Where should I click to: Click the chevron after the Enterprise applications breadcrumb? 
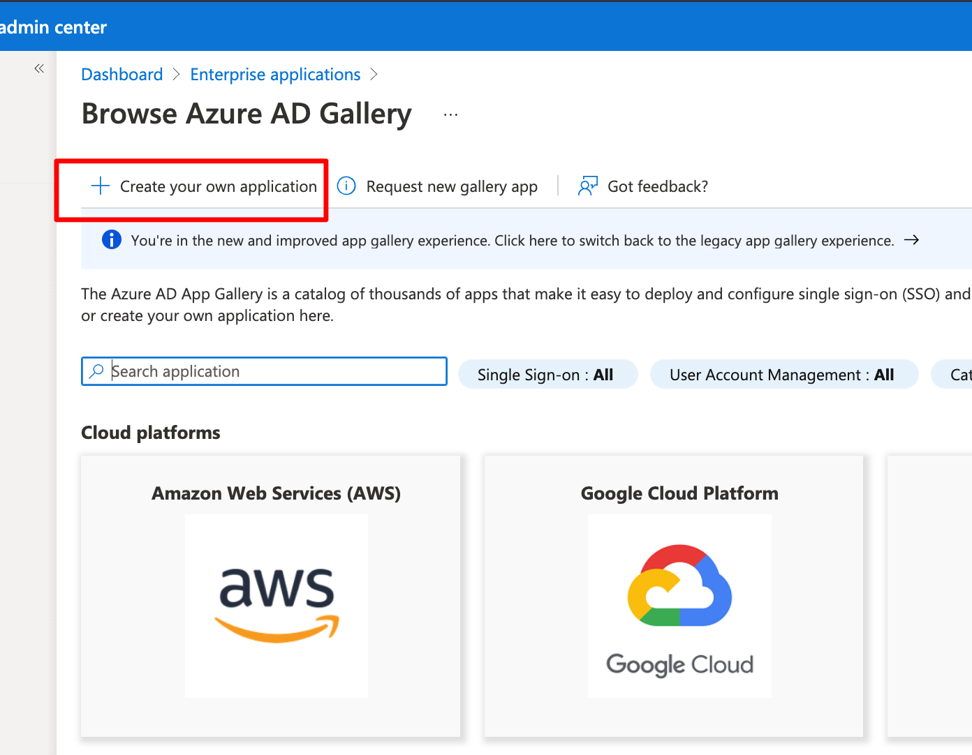(x=374, y=75)
